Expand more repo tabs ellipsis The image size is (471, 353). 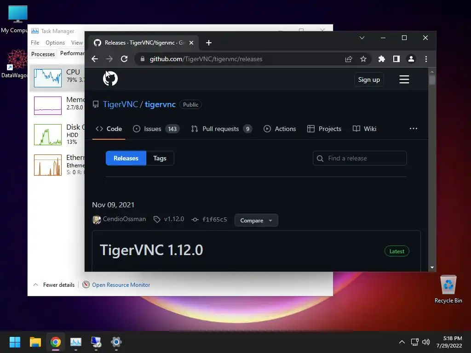(x=414, y=129)
